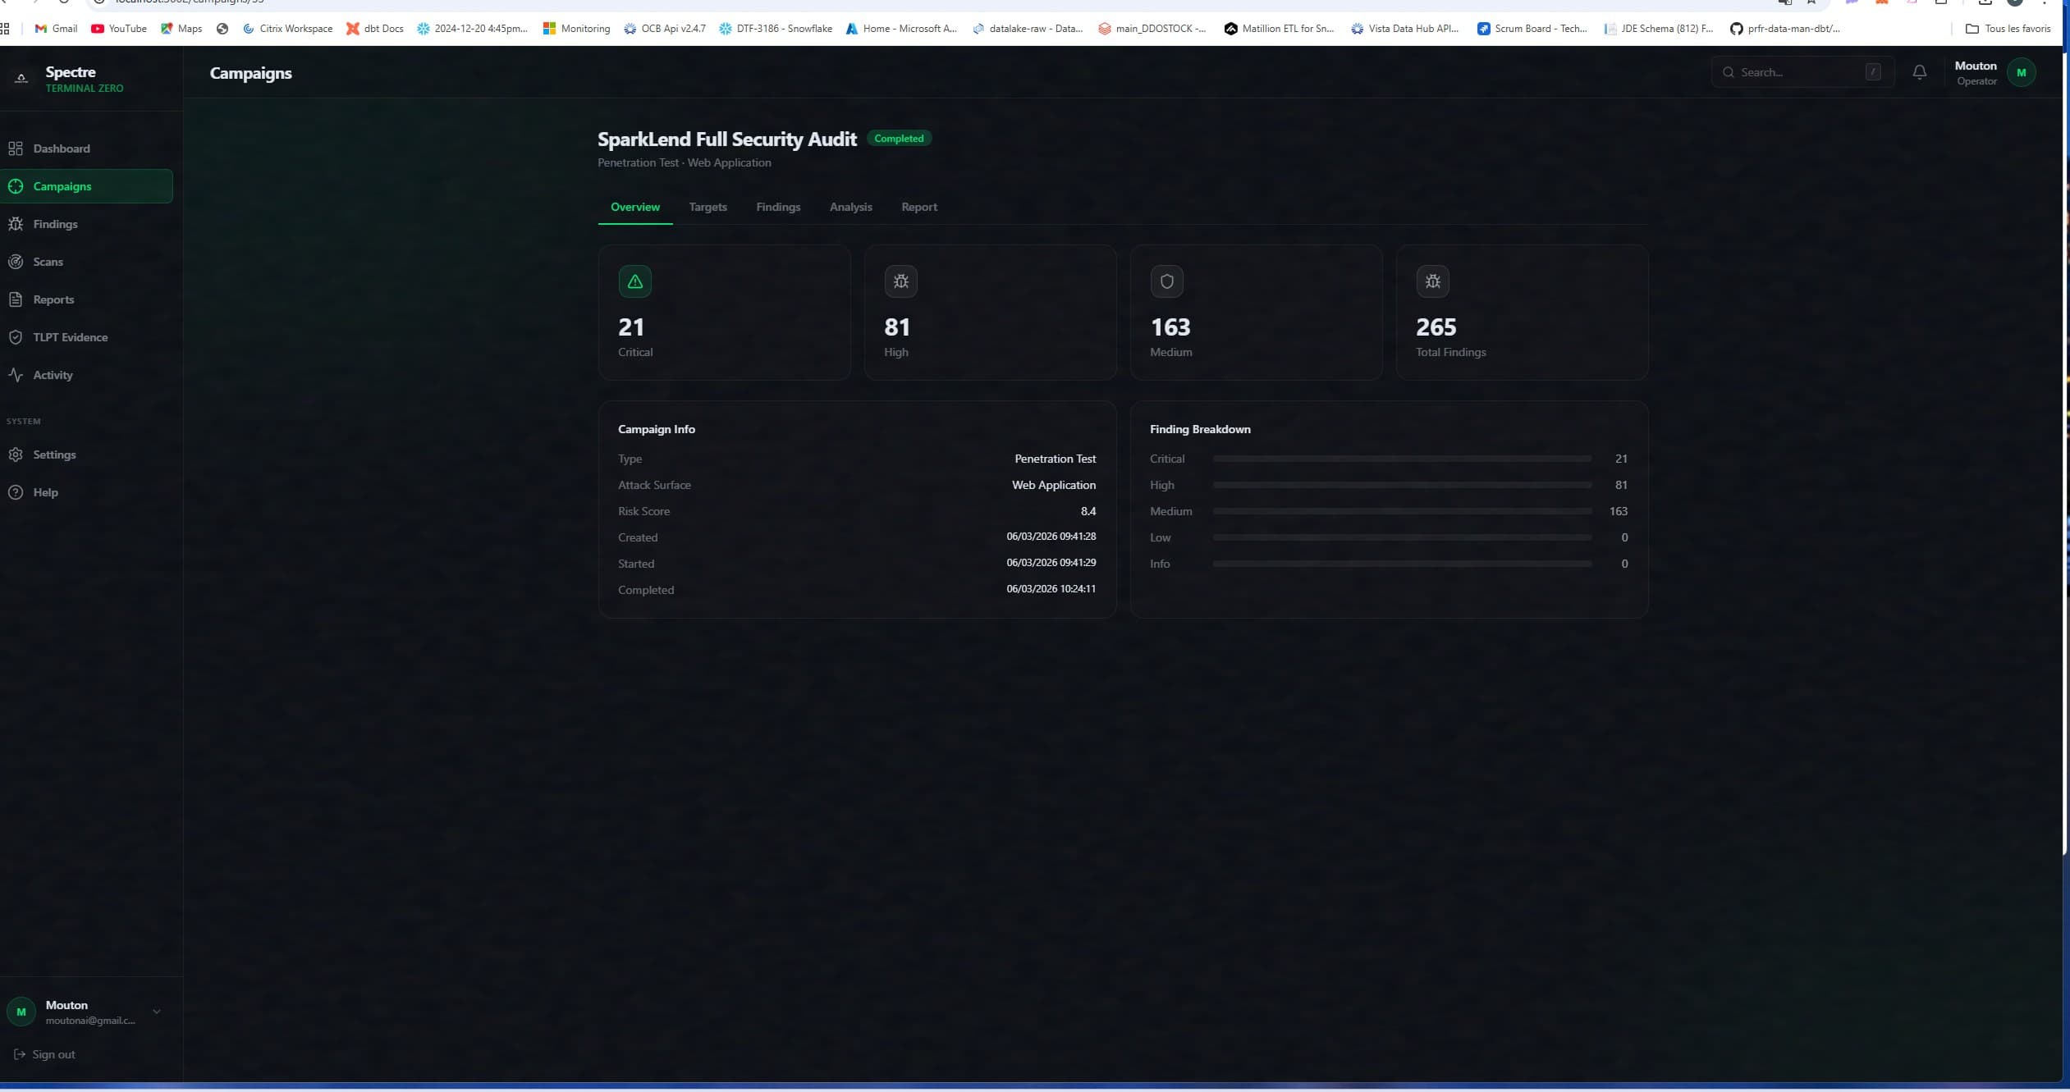Click the Critical findings progress bar
This screenshot has width=2070, height=1092.
(x=1405, y=459)
